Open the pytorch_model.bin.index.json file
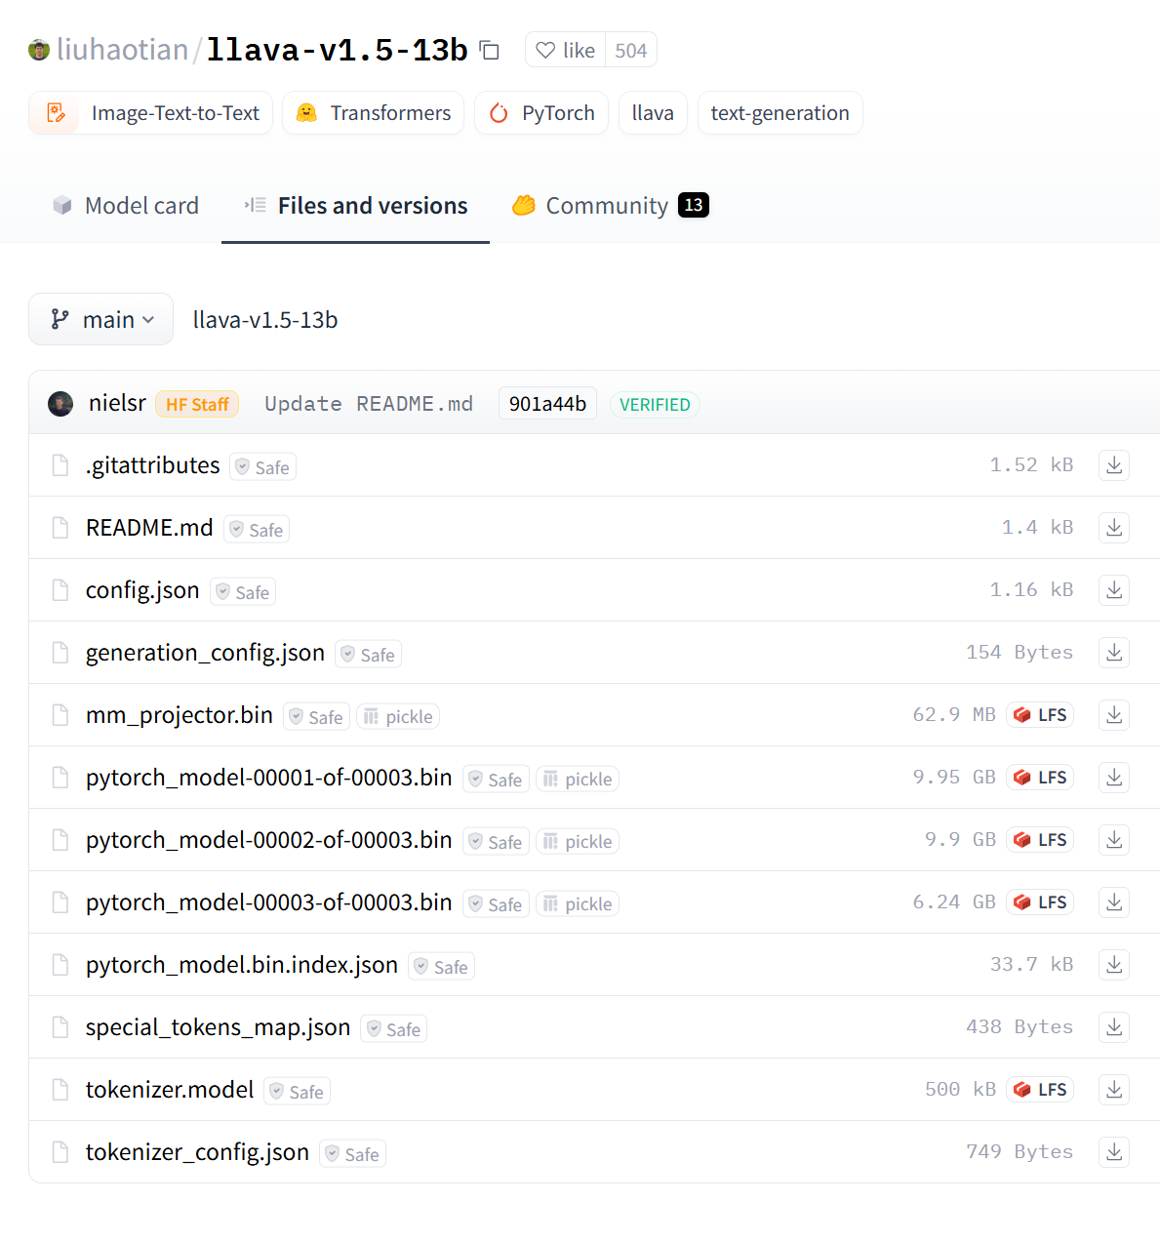 click(241, 964)
